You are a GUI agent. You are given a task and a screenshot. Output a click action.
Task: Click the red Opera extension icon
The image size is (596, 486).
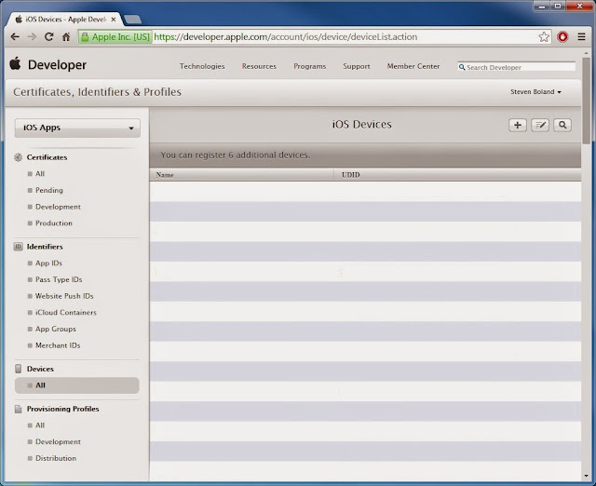(562, 37)
